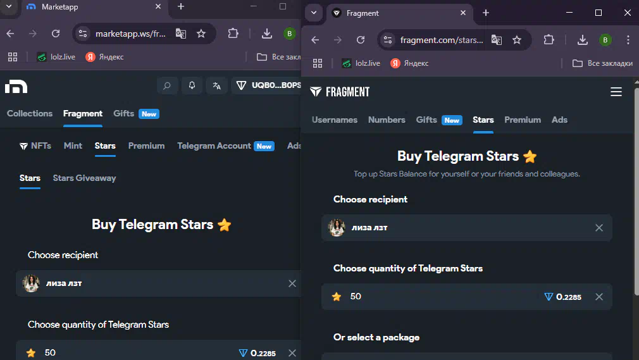Open apps grid in Fragment bookmarks bar
The width and height of the screenshot is (639, 360).
pos(318,63)
